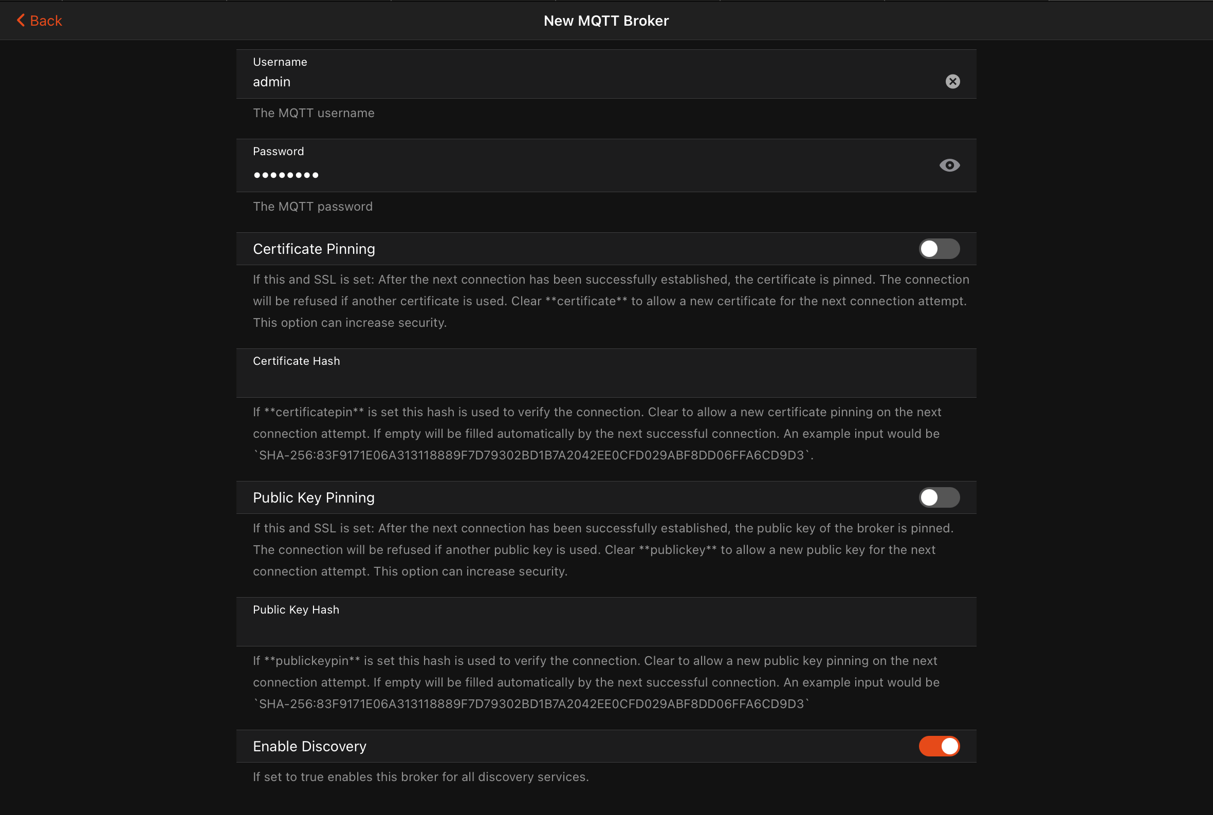
Task: Click the SHA-256 example under Public Key Hash
Action: point(531,704)
